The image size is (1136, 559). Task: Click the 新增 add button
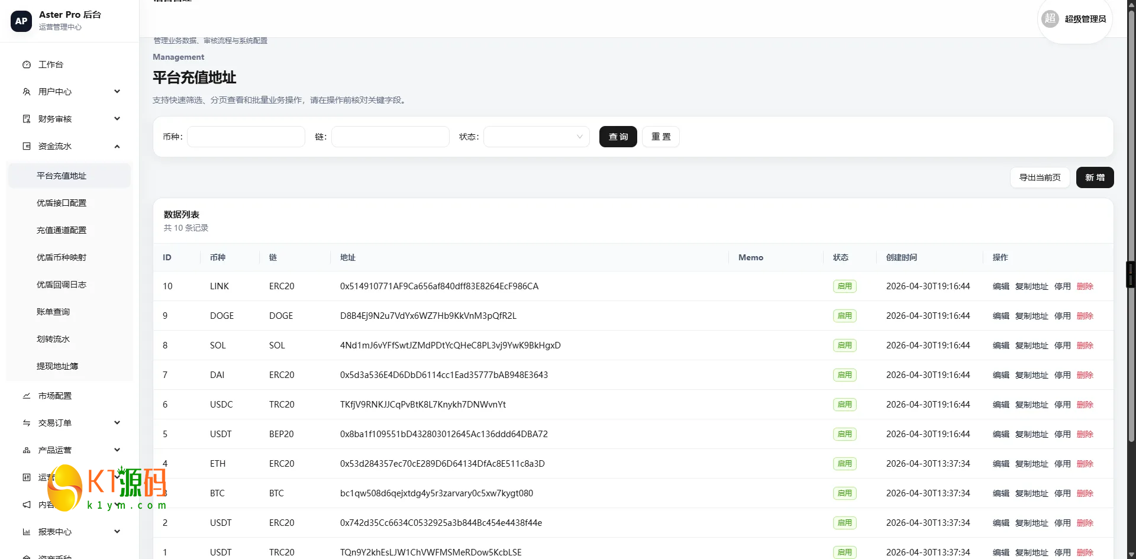click(x=1095, y=177)
